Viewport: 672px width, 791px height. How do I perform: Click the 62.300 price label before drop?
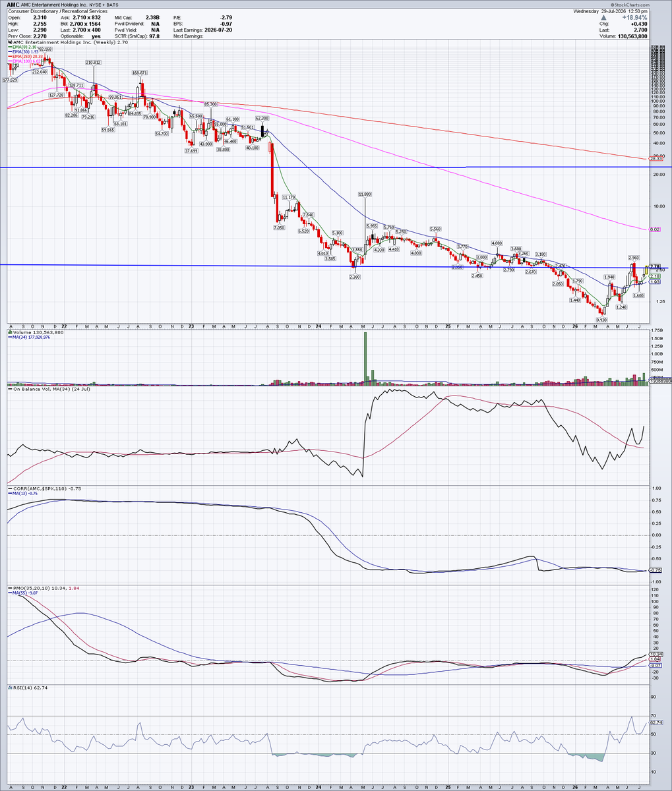(x=262, y=118)
